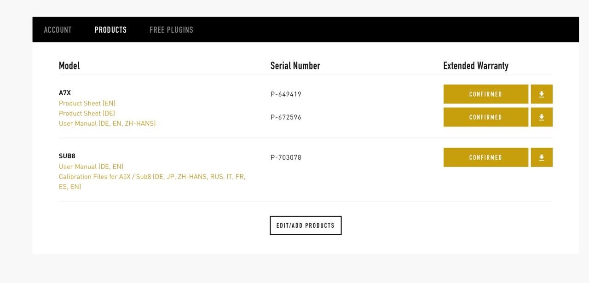Download warranty for serial P-649419
This screenshot has width=589, height=283.
coord(542,94)
